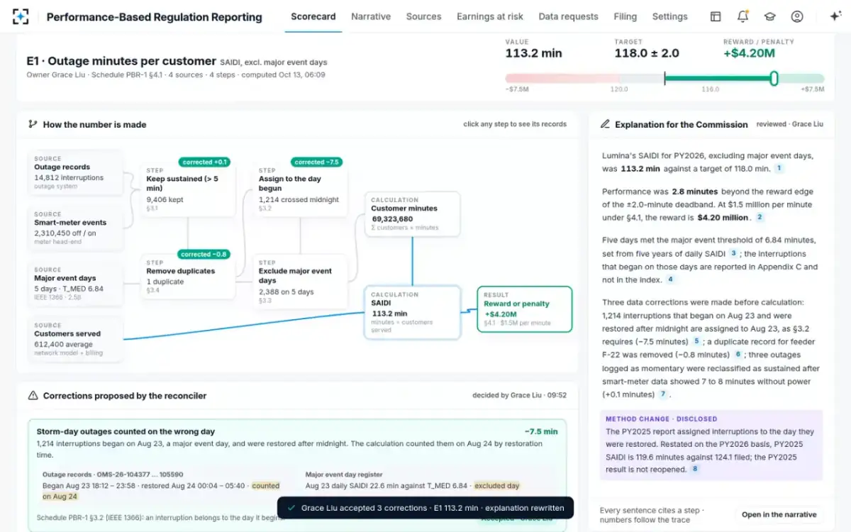The height and width of the screenshot is (532, 851).
Task: Open the Filing tab
Action: pyautogui.click(x=625, y=16)
